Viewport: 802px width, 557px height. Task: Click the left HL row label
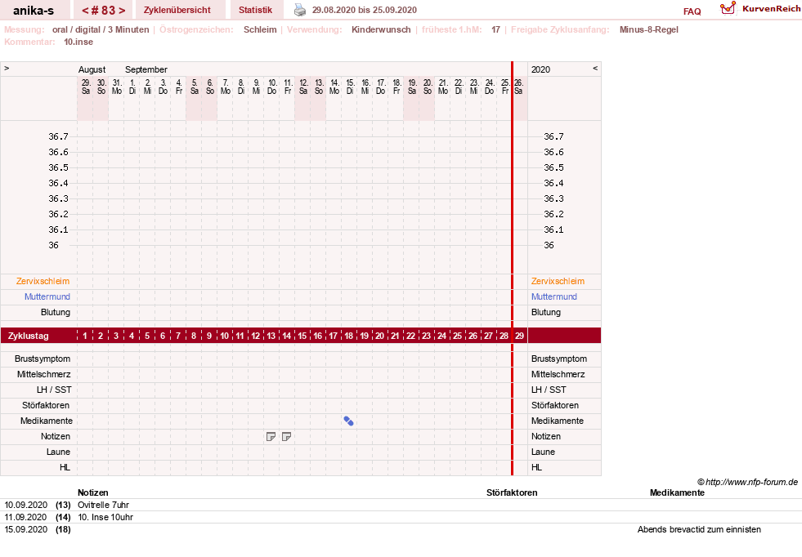(65, 467)
